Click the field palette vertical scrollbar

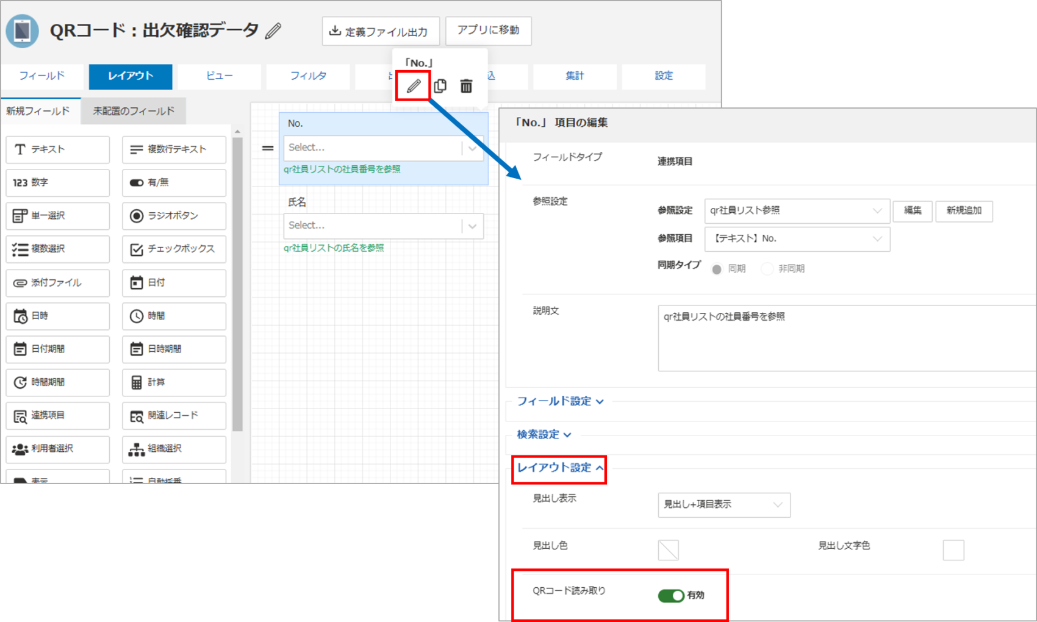[237, 285]
